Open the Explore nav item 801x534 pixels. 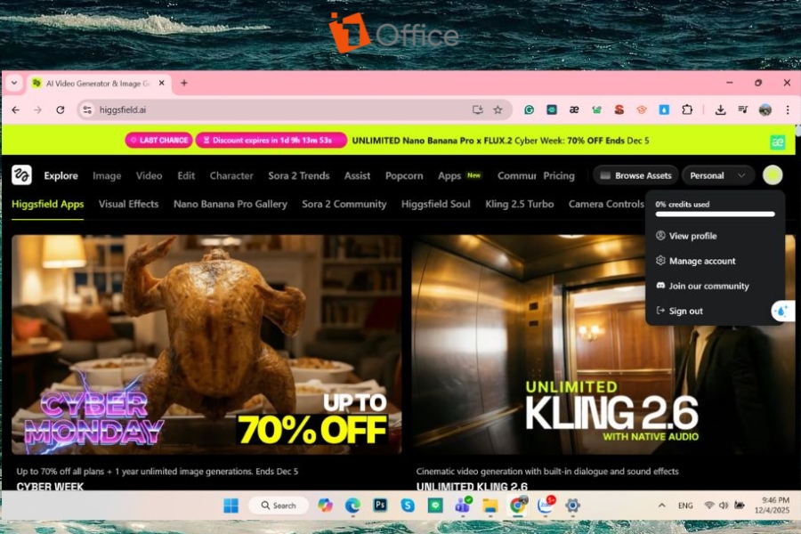pos(61,176)
